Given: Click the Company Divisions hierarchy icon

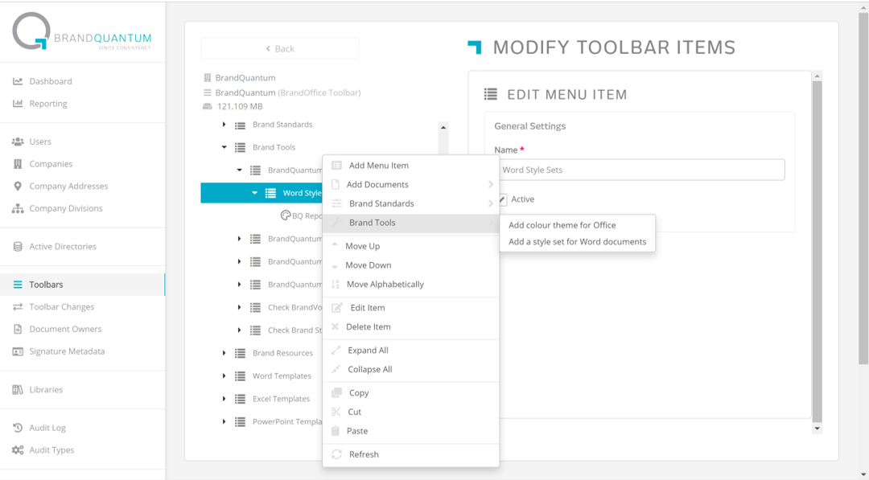Looking at the screenshot, I should (x=18, y=208).
